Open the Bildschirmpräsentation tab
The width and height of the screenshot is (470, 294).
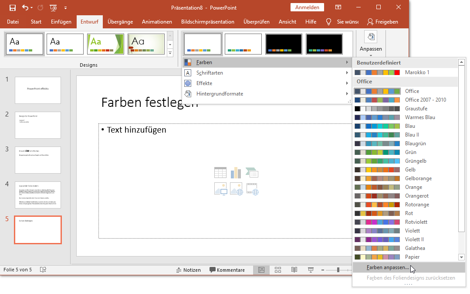click(x=208, y=22)
